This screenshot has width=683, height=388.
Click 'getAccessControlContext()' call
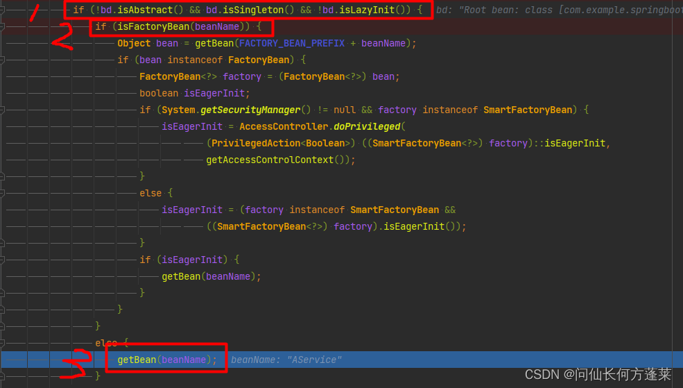point(275,160)
